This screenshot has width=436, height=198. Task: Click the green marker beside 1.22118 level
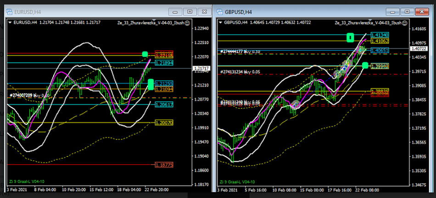(145, 54)
